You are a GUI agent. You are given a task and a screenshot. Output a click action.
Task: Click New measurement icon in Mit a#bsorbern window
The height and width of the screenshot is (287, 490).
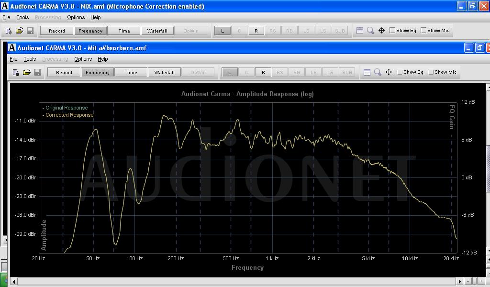click(x=16, y=72)
